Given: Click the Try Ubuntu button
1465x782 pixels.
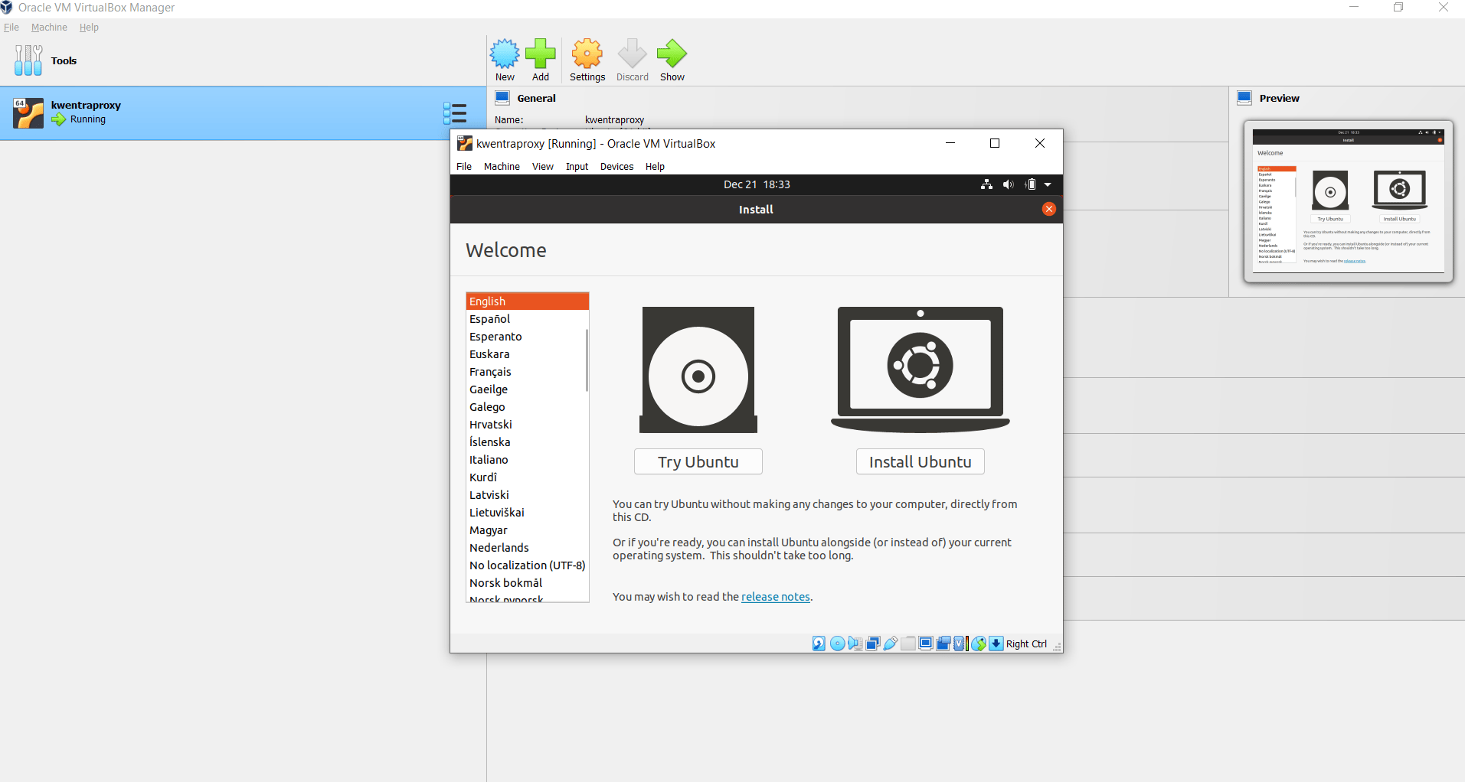Looking at the screenshot, I should [698, 461].
